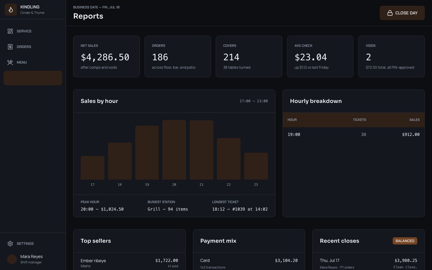Click the Avg Check $23.04 card
This screenshot has height=270, width=432.
click(320, 56)
